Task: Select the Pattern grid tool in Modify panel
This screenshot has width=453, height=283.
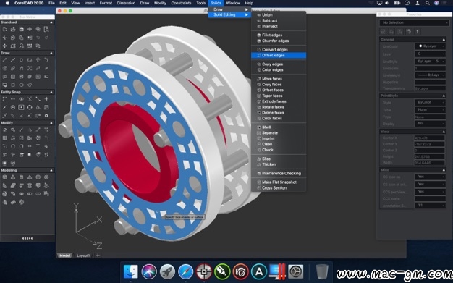Action: (x=4, y=138)
